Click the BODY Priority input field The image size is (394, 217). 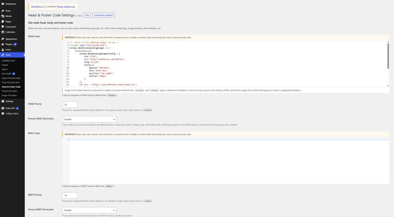coord(70,195)
